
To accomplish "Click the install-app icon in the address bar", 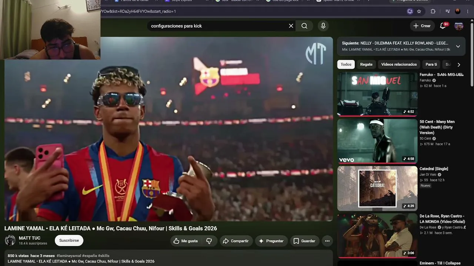I will coord(410,11).
